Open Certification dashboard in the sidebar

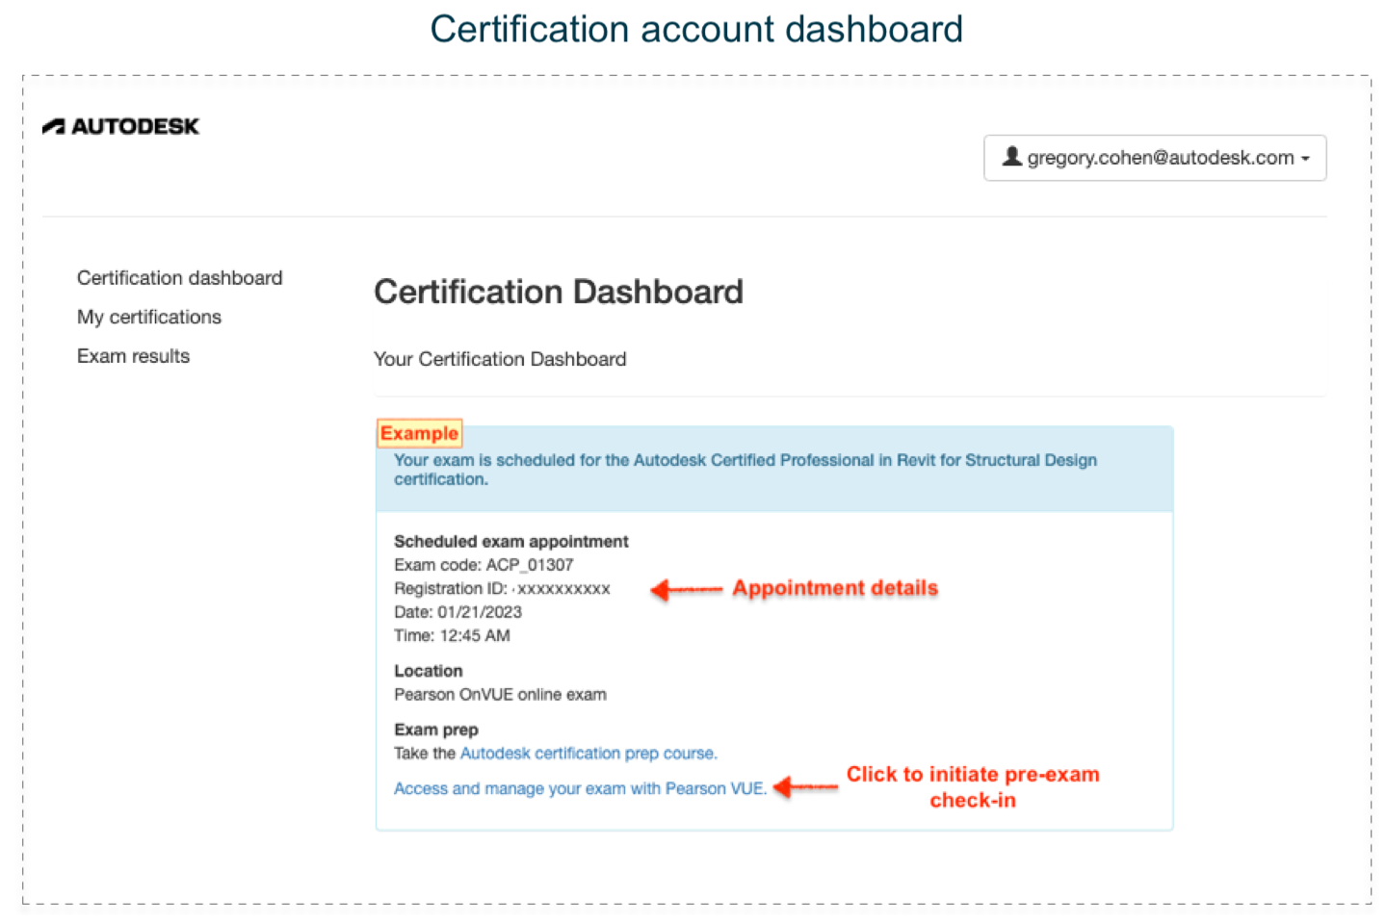point(179,278)
